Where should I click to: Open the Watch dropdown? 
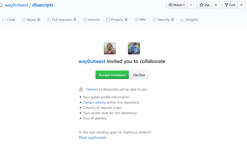point(177,5)
